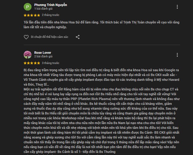This screenshot has width=193, height=155.
Task: Open more options for Phương Trinh Nguyễn's review
Action: tap(178, 7)
